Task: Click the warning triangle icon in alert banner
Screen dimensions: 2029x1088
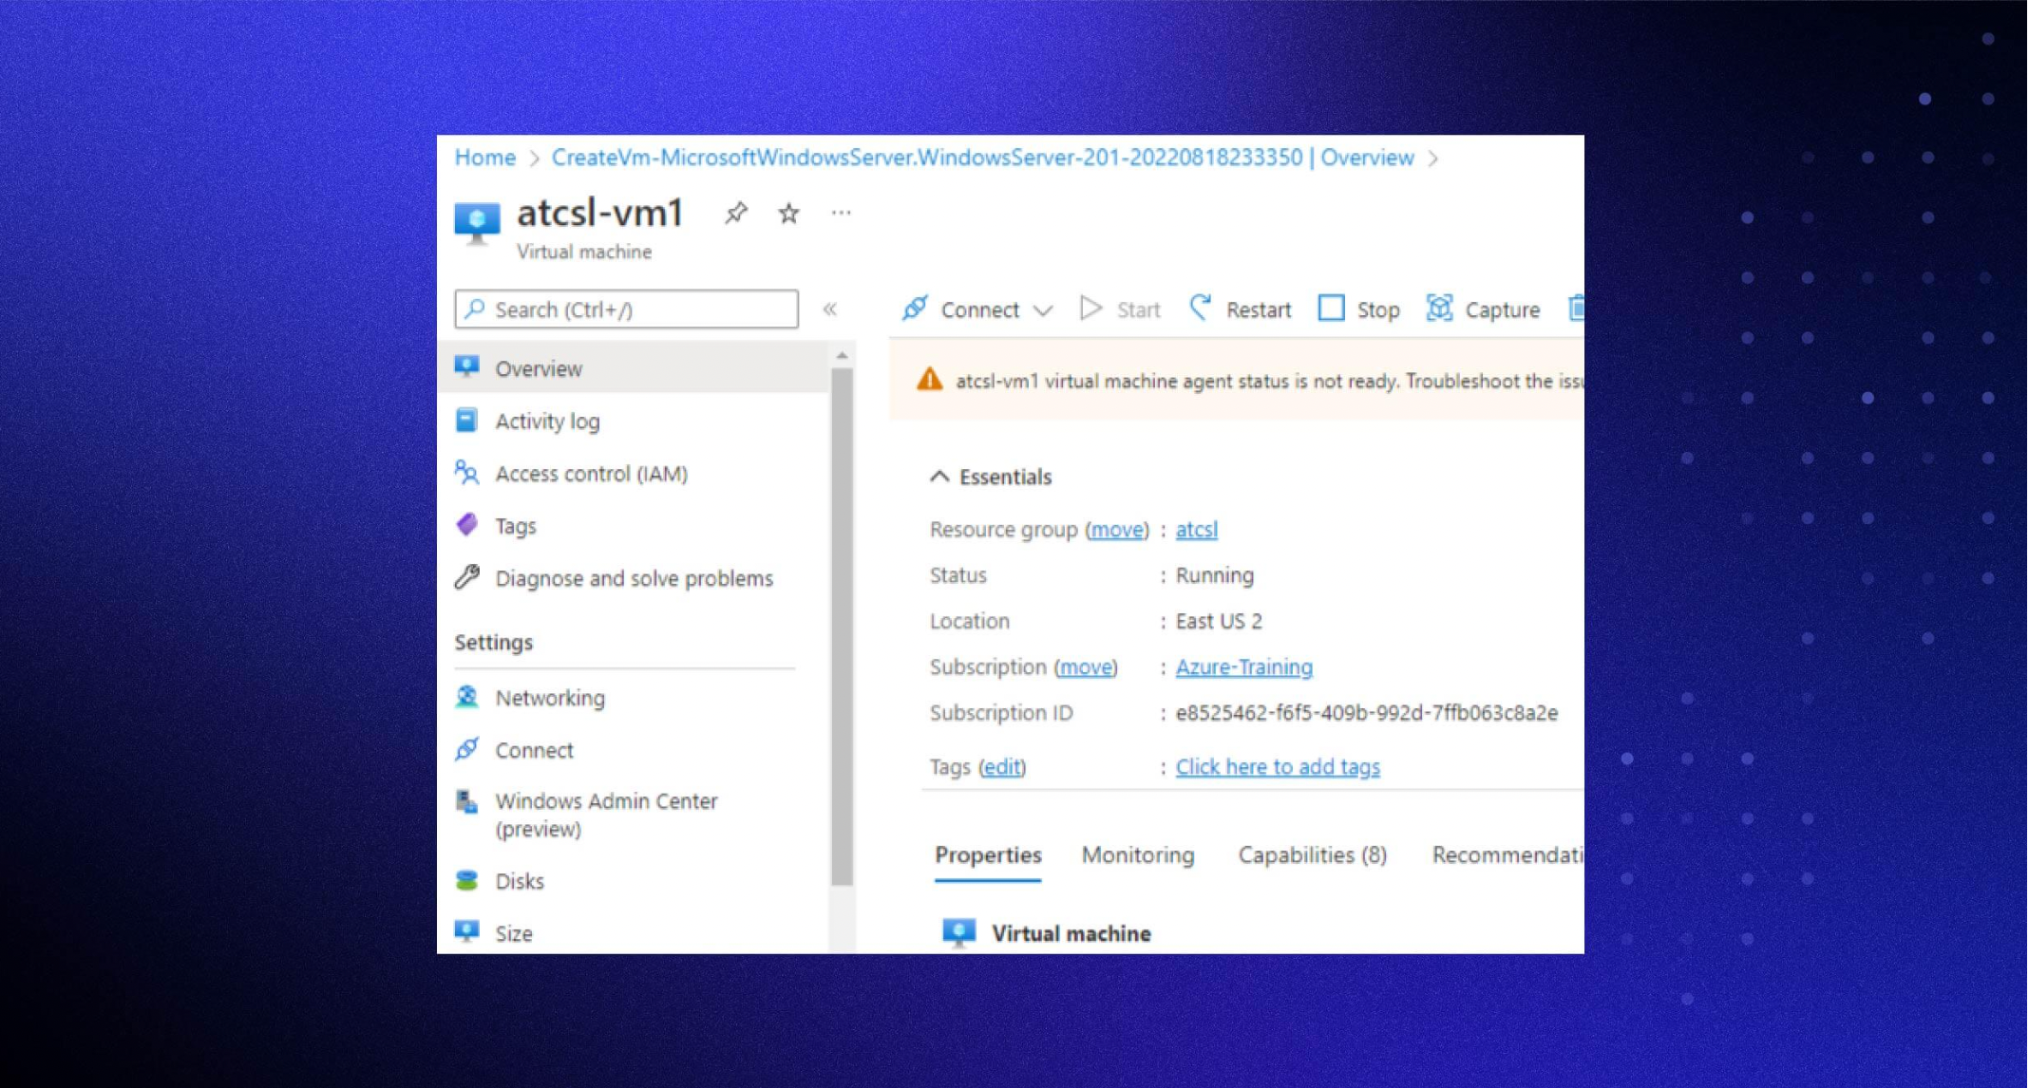Action: pyautogui.click(x=929, y=380)
